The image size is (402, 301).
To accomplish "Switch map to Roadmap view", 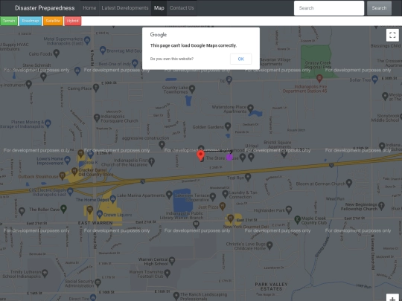I will click(x=31, y=21).
